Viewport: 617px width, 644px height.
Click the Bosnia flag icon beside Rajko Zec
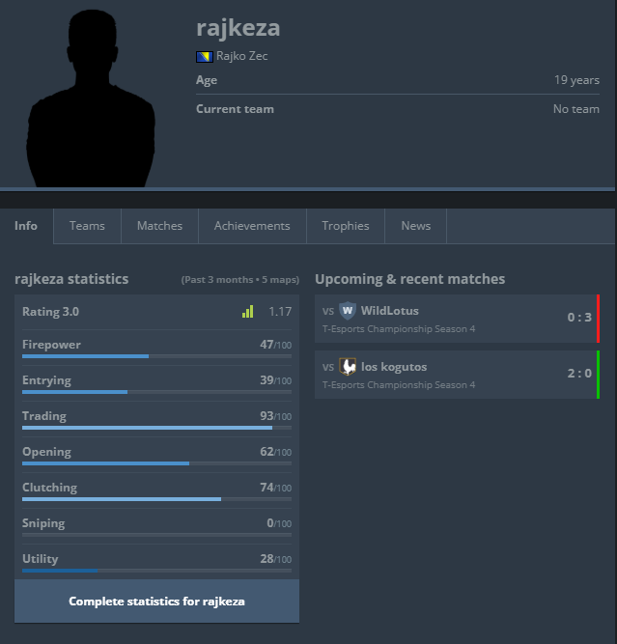click(x=204, y=57)
